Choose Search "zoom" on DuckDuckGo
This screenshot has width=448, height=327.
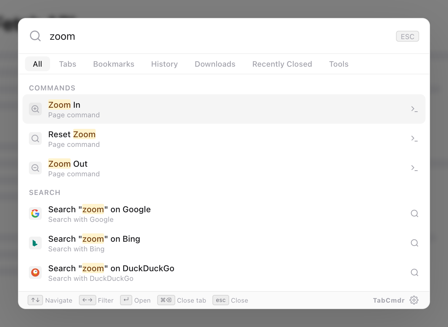coord(224,272)
